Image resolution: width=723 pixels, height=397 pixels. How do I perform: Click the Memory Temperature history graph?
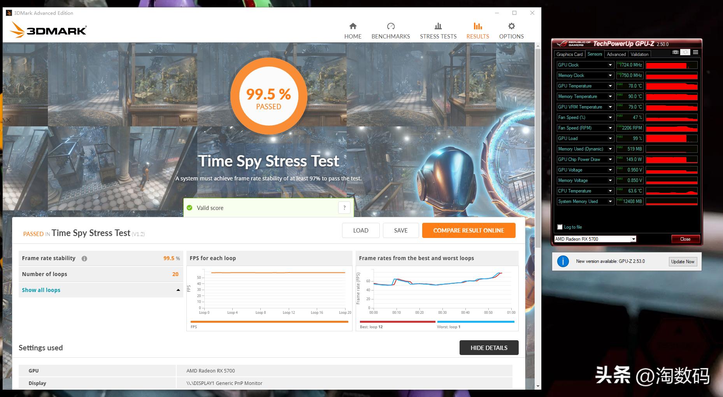[x=672, y=96]
